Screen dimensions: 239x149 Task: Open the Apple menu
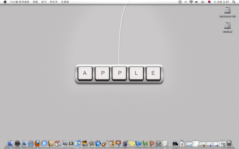pos(5,2)
